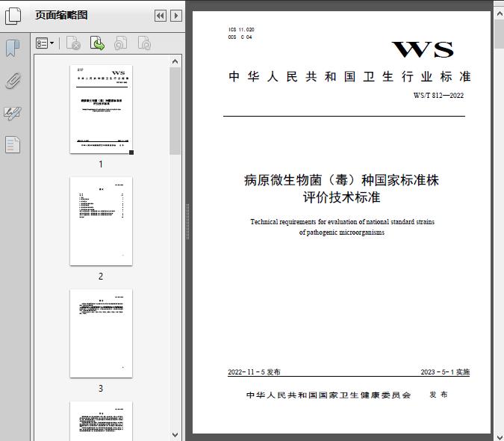Click the document view scroll-up arrow
The width and height of the screenshot is (504, 441).
click(500, 14)
